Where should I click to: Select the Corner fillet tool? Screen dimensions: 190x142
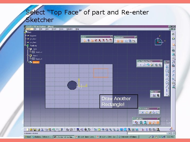point(173,72)
